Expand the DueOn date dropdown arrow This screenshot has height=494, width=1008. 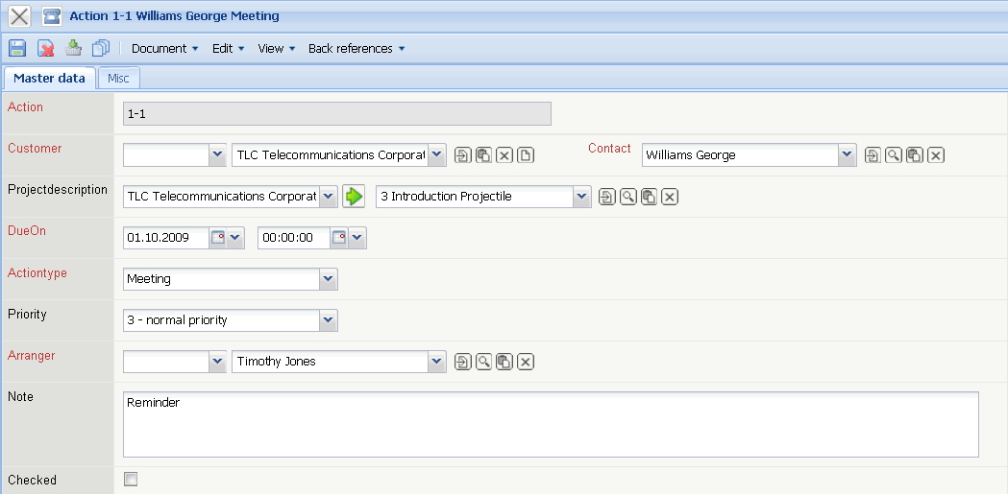[235, 237]
